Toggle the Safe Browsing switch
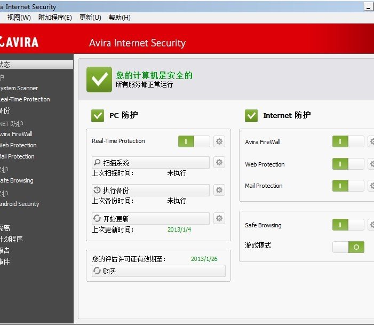The height and width of the screenshot is (325, 374). point(348,225)
